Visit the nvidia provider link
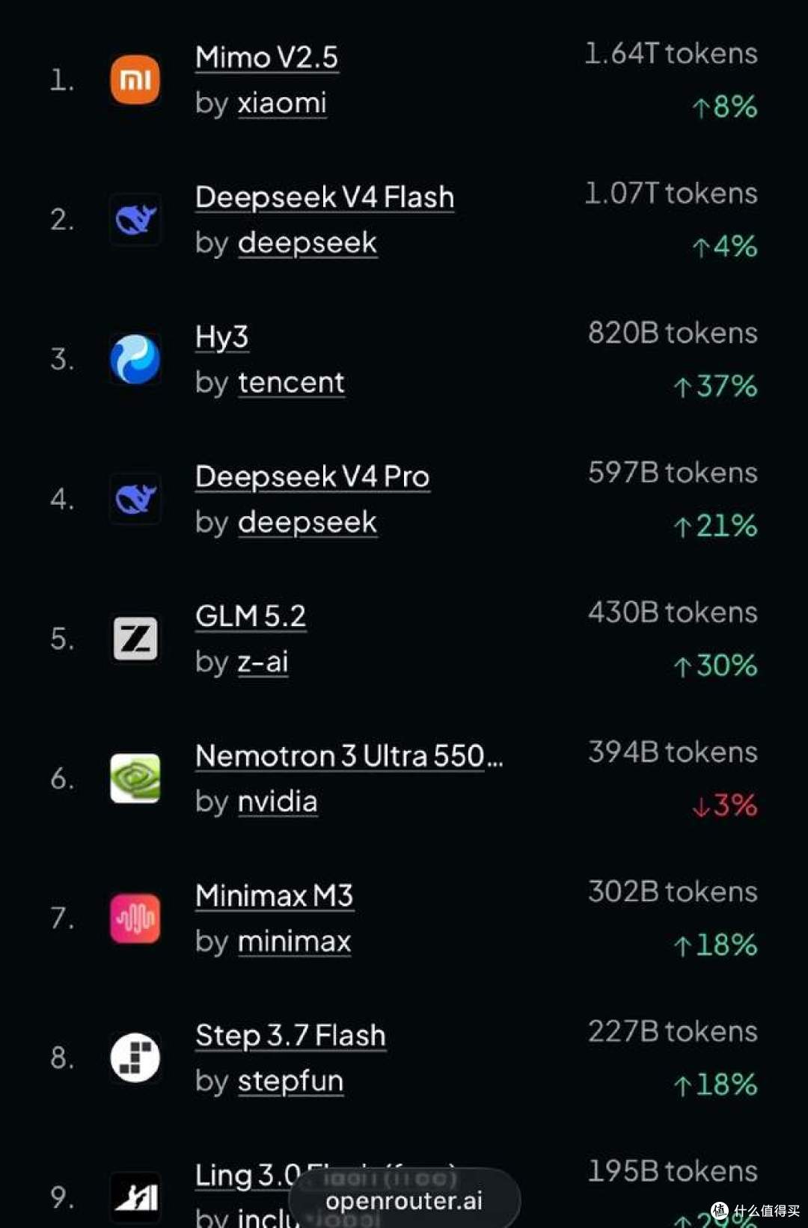The image size is (808, 1228). (278, 802)
